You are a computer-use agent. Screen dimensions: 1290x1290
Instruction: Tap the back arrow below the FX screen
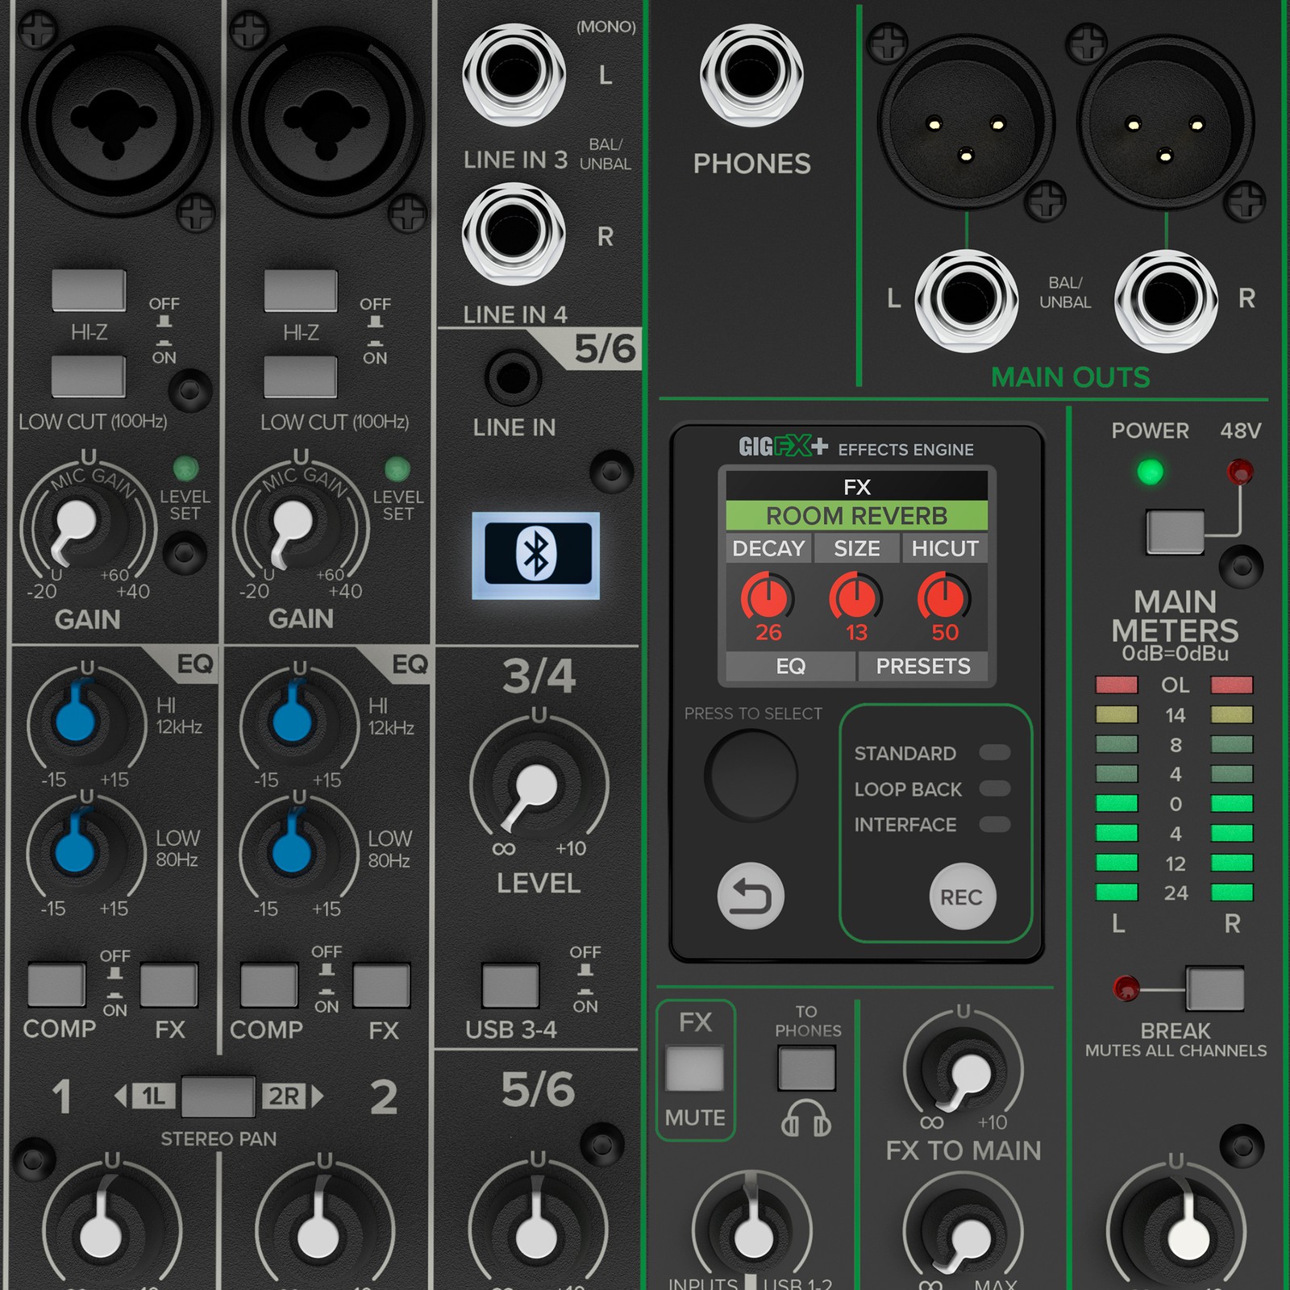click(x=750, y=895)
